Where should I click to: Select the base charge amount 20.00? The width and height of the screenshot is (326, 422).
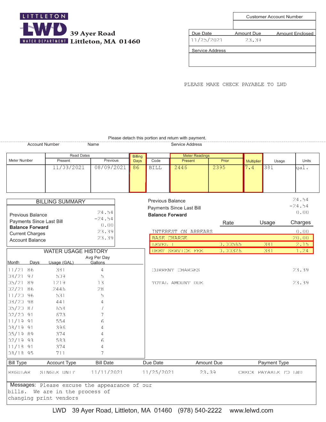click(x=301, y=238)
